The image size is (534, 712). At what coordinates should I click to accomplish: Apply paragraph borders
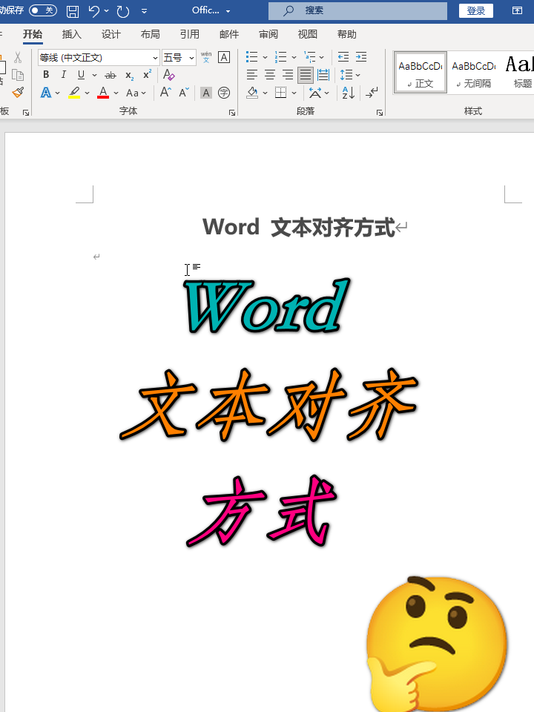[281, 93]
